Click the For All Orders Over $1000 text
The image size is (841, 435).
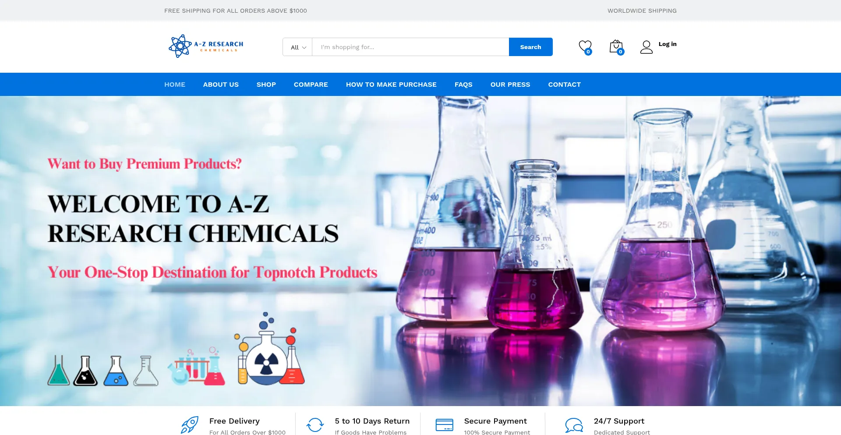247,432
